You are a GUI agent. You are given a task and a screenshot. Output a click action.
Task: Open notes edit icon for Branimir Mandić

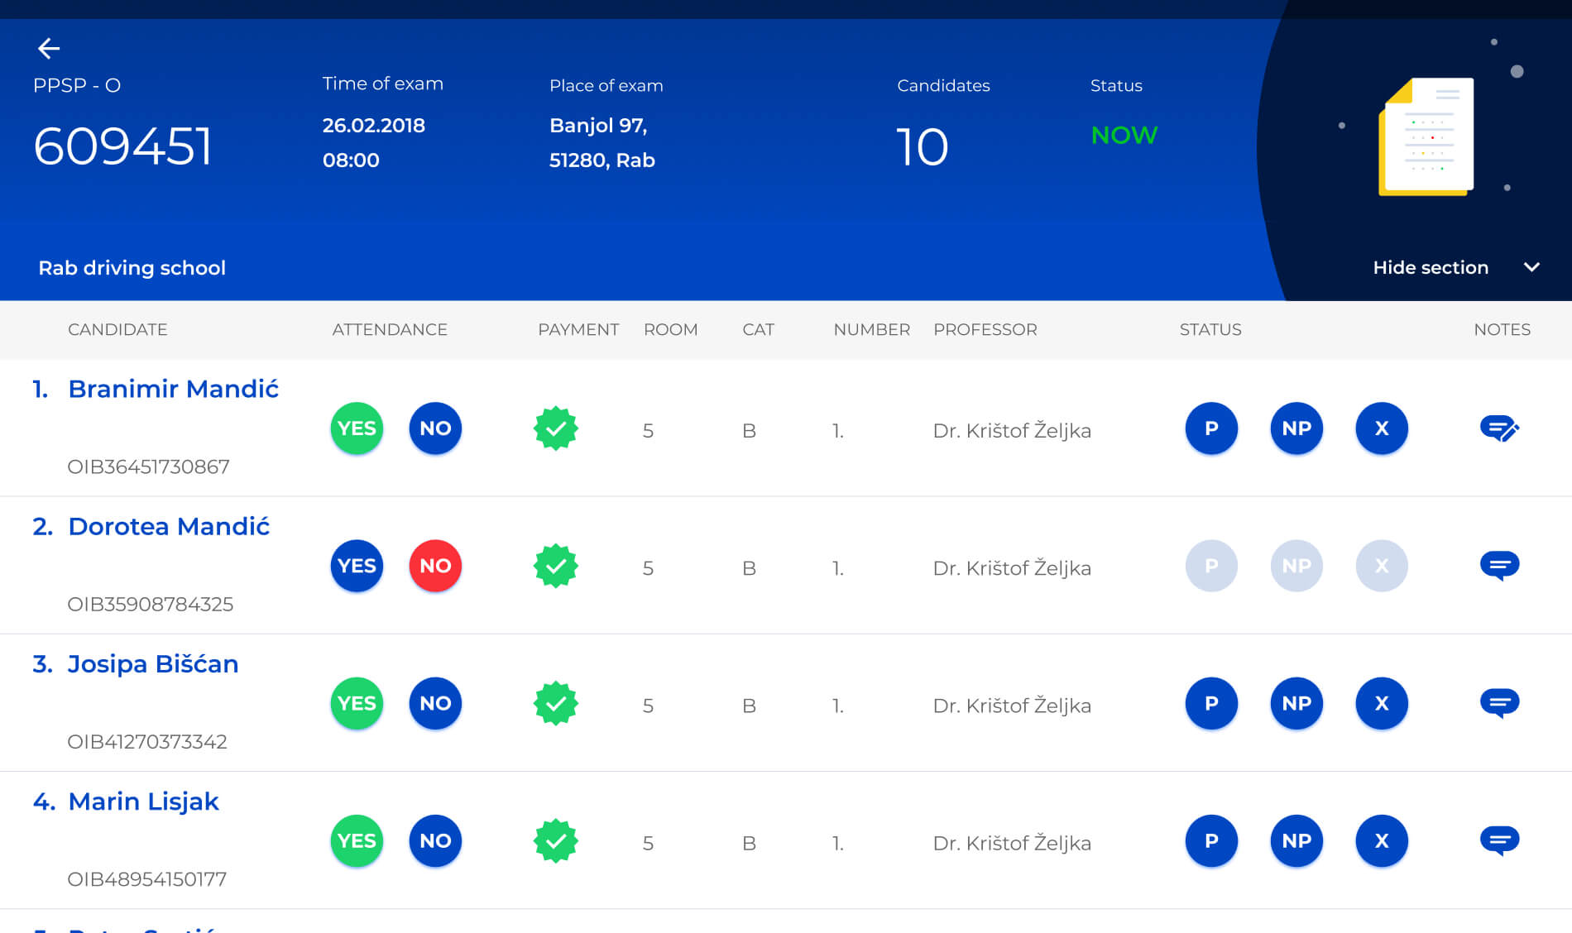pyautogui.click(x=1499, y=428)
